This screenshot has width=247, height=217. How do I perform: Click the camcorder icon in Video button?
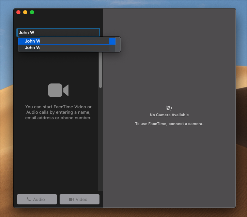pyautogui.click(x=71, y=199)
